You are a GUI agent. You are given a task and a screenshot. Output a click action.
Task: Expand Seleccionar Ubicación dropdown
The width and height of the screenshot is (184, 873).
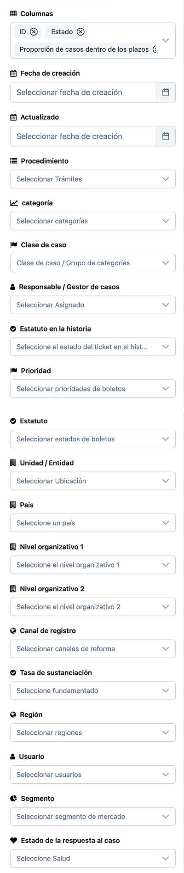pos(93,481)
